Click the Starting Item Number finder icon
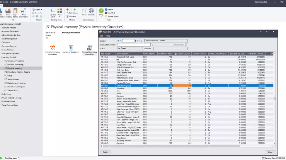This screenshot has height=160, width=286. (152, 45)
